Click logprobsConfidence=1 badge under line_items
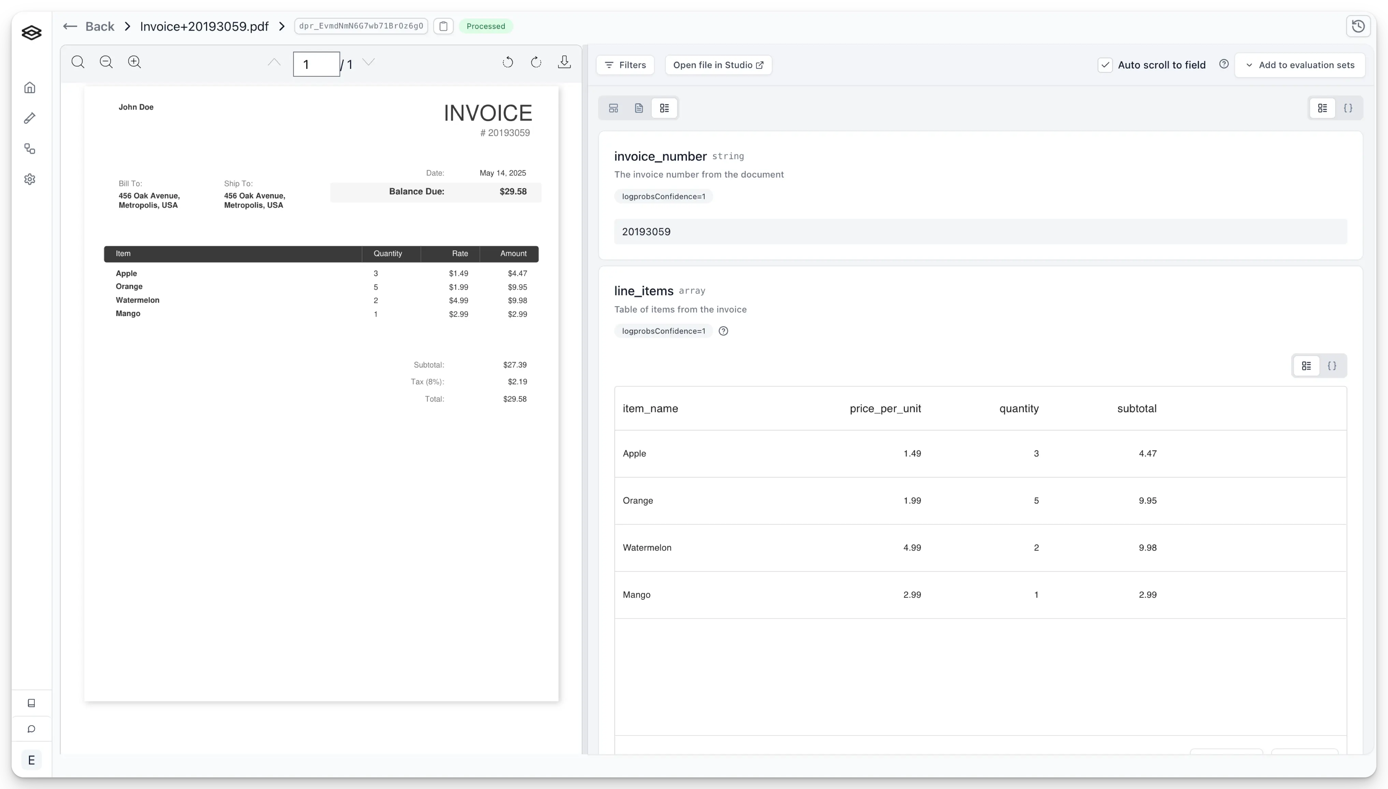1388x789 pixels. point(664,331)
